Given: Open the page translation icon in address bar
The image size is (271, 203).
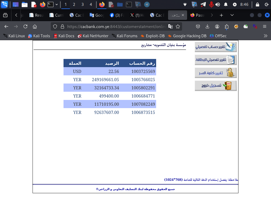Looking at the screenshot, I should pyautogui.click(x=171, y=26).
